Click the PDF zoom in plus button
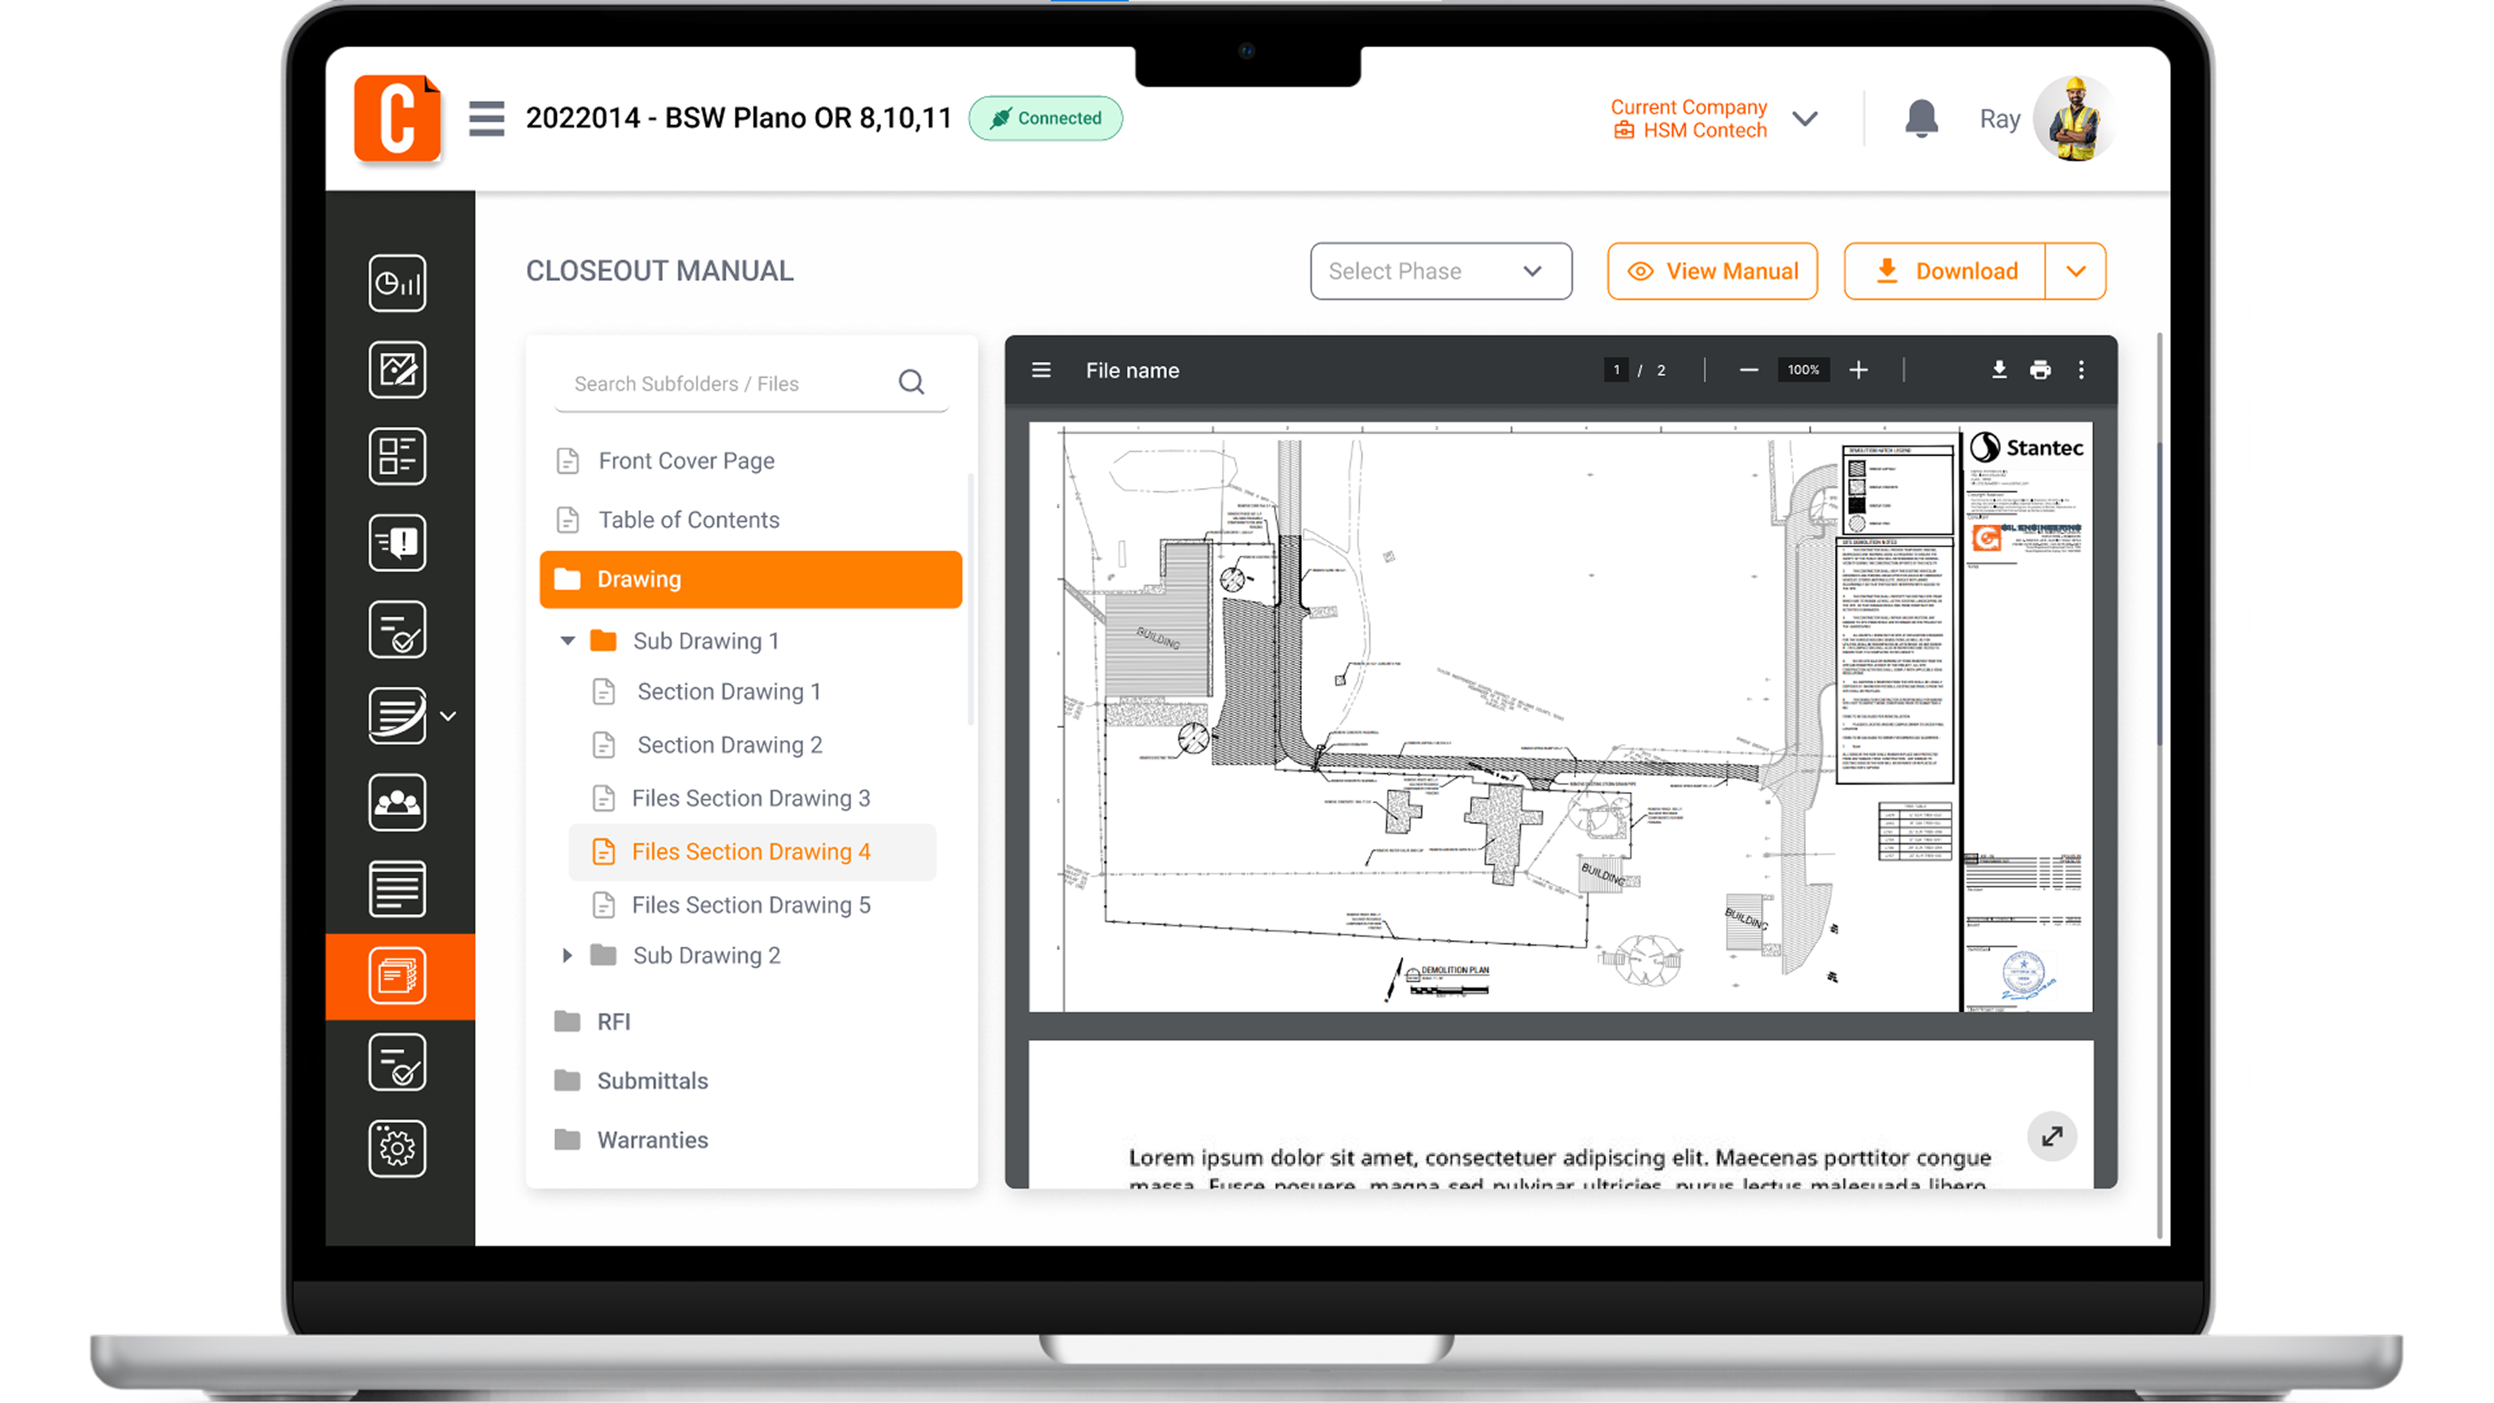This screenshot has height=1403, width=2494. tap(1858, 370)
